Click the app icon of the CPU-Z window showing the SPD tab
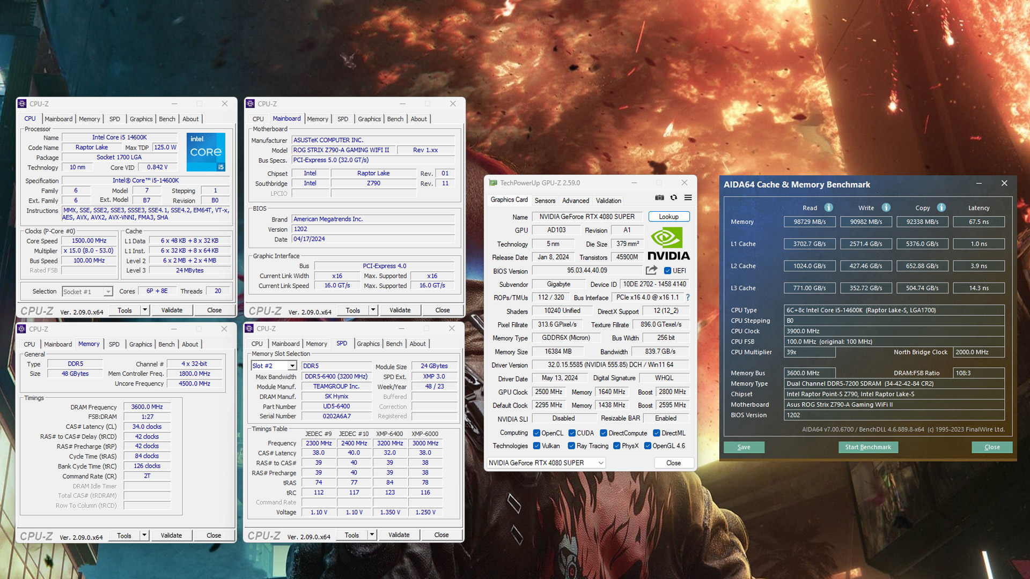 [249, 329]
